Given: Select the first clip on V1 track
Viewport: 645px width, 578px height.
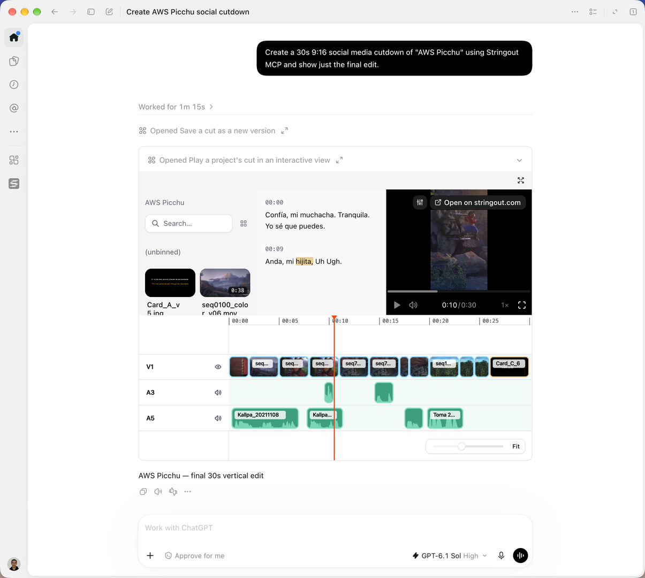Looking at the screenshot, I should 239,367.
